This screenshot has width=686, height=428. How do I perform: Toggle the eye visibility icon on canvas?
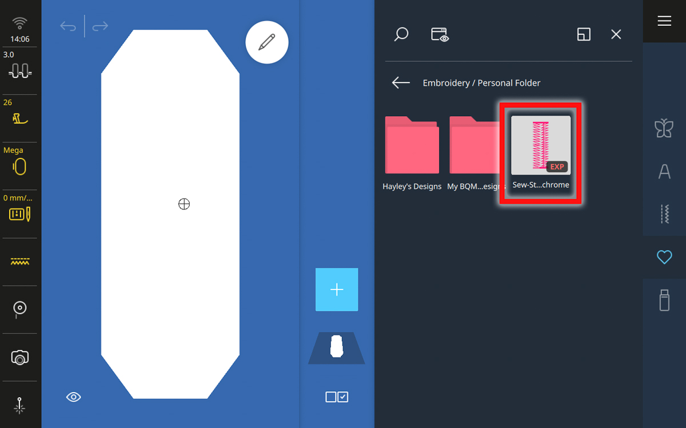tap(74, 397)
